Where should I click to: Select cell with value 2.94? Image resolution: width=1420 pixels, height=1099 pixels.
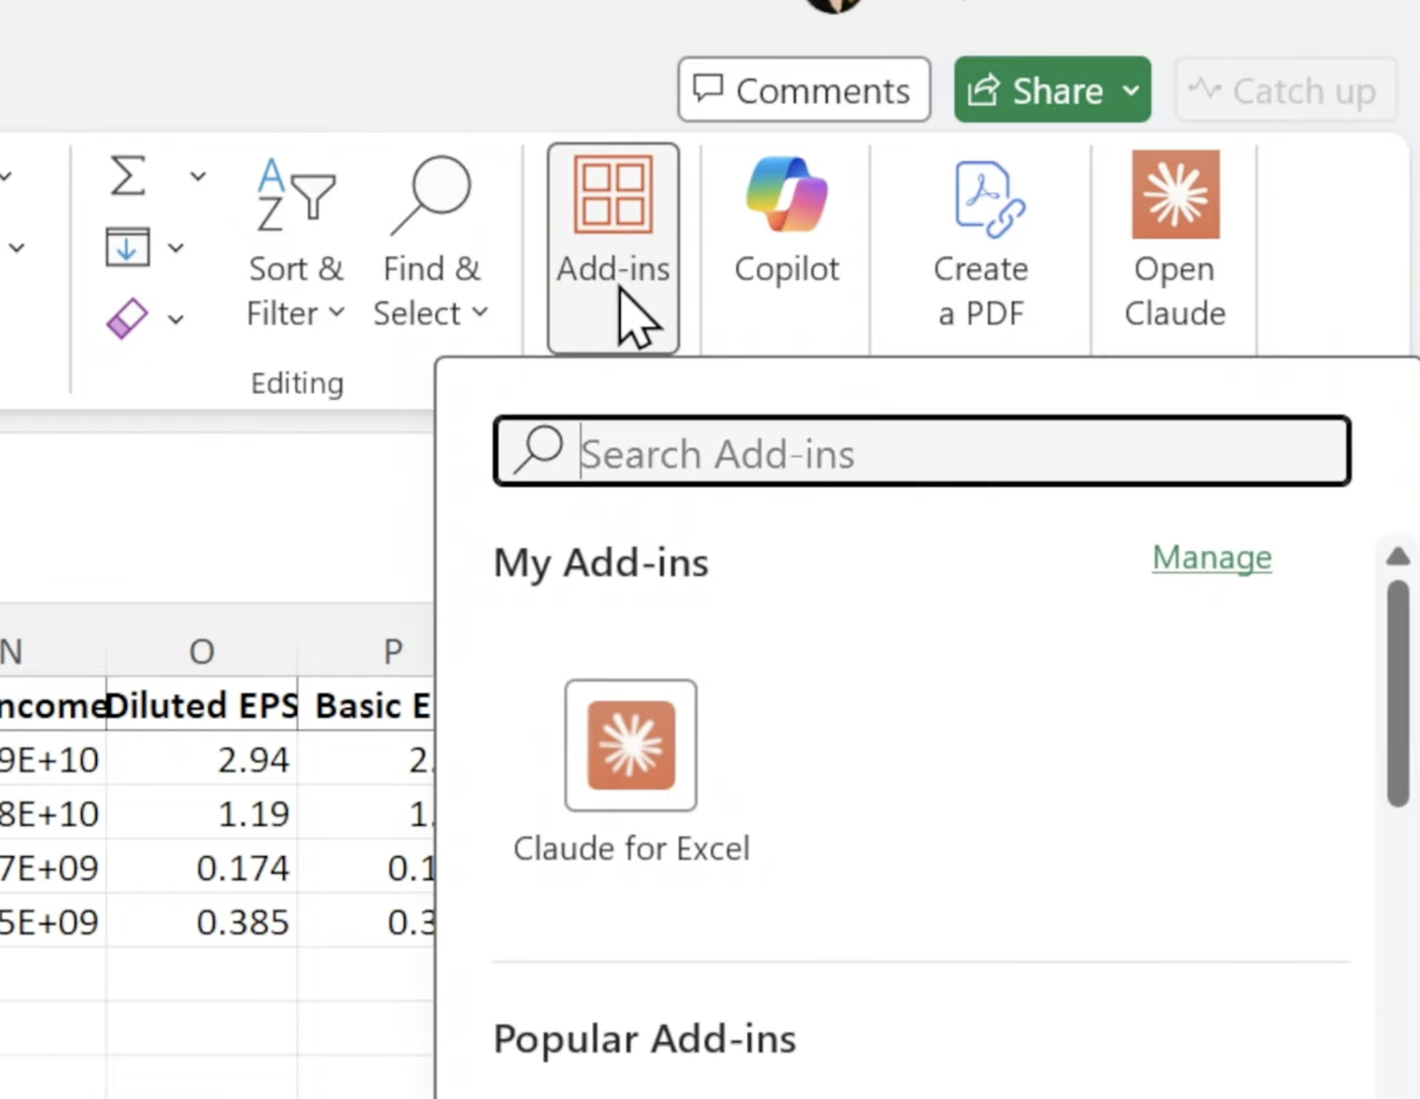coord(202,759)
